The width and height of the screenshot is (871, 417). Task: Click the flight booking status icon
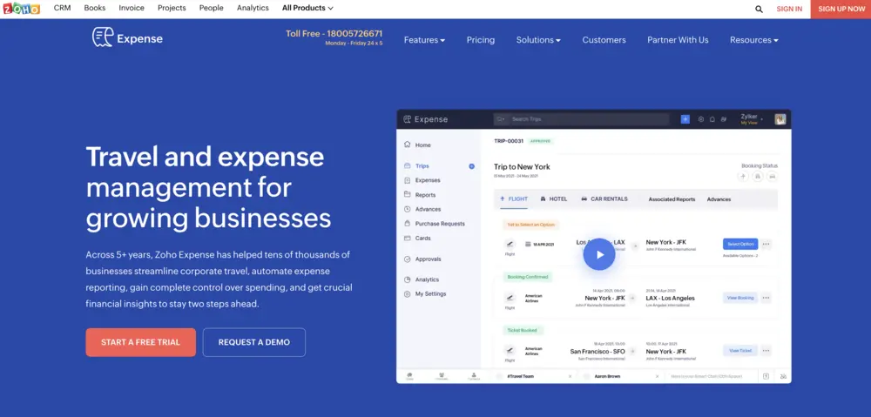click(x=743, y=176)
